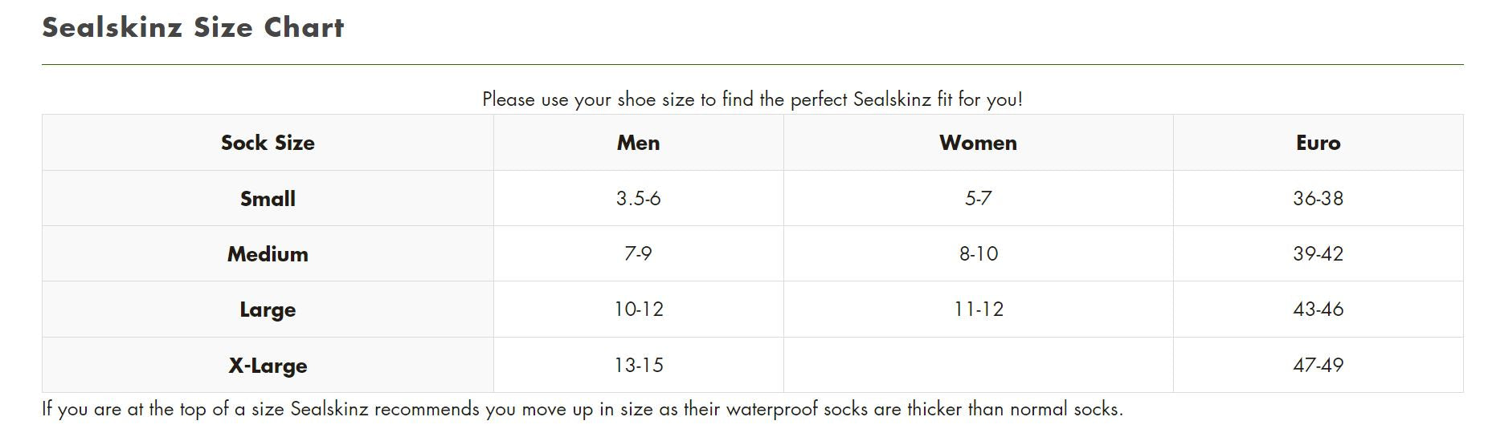This screenshot has height=437, width=1488.
Task: Click Women's size 5-7 cell
Action: [978, 199]
